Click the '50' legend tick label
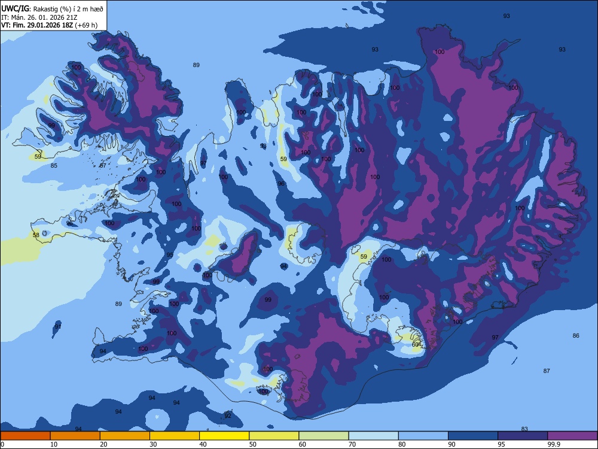 [x=252, y=444]
